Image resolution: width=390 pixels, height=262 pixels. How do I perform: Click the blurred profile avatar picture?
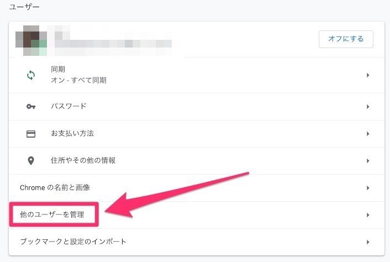pos(31,39)
